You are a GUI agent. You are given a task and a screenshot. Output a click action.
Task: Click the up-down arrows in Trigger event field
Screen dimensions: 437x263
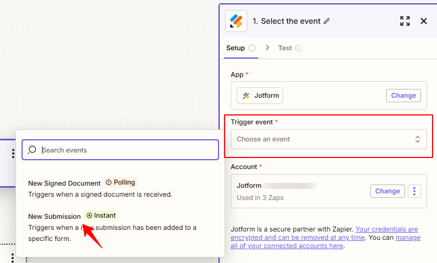point(418,139)
